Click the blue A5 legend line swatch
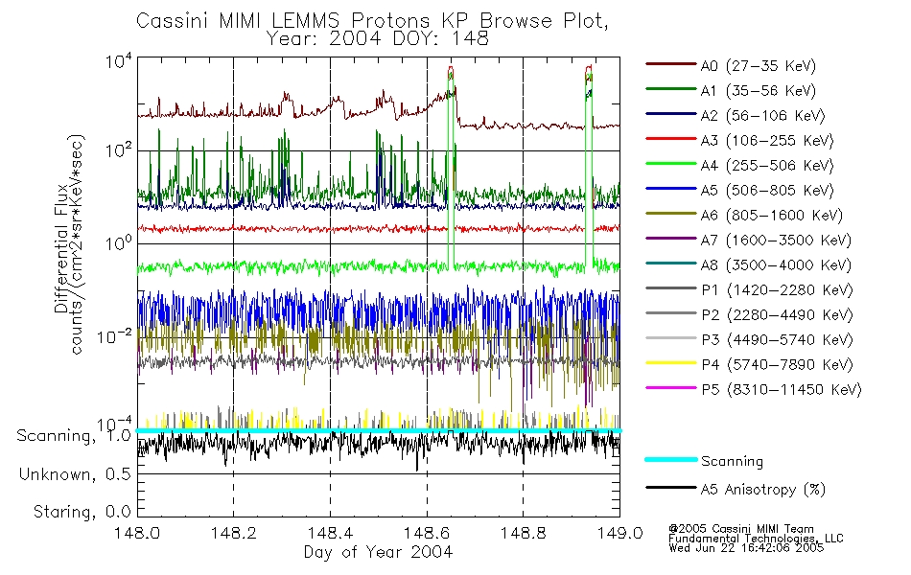Viewport: 911px width, 575px height. tap(671, 188)
